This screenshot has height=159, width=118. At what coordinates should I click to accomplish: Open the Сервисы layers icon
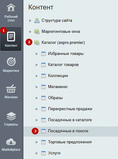[x=11, y=116]
